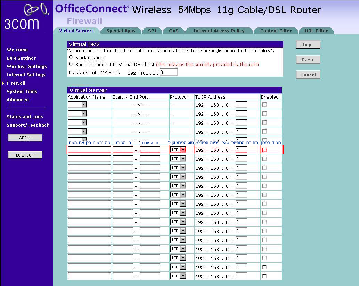
Task: Open the Internet Access Policy tab
Action: click(219, 31)
